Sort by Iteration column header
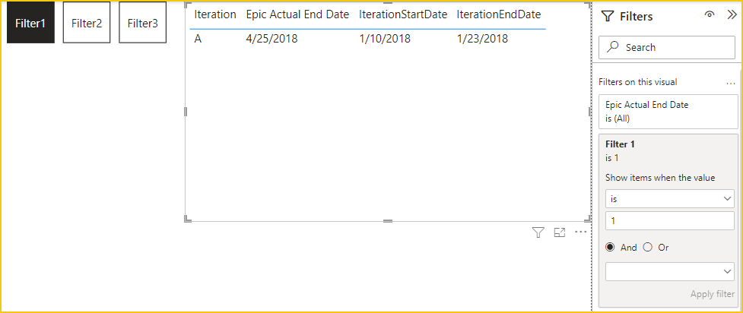 (215, 14)
